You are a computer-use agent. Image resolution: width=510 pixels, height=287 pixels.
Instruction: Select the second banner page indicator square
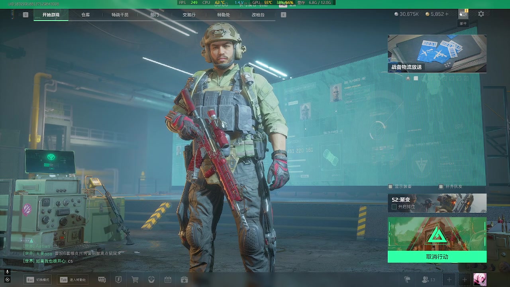(x=416, y=78)
